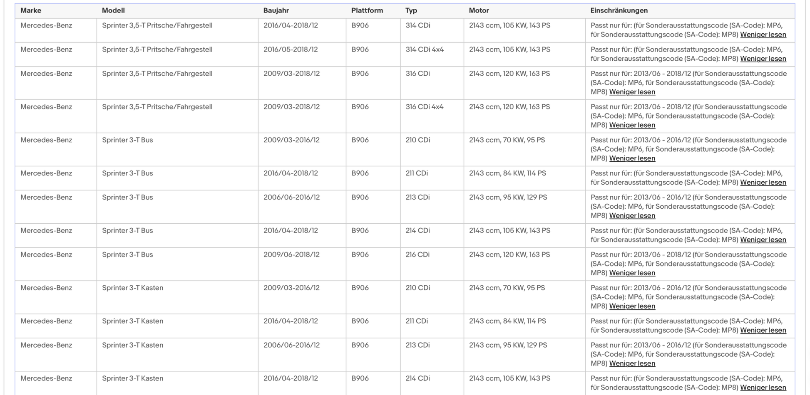Screen dimensions: 810x395
Task: Click Weniger lesen in 316 CDi 4x4 row
Action: pos(632,126)
